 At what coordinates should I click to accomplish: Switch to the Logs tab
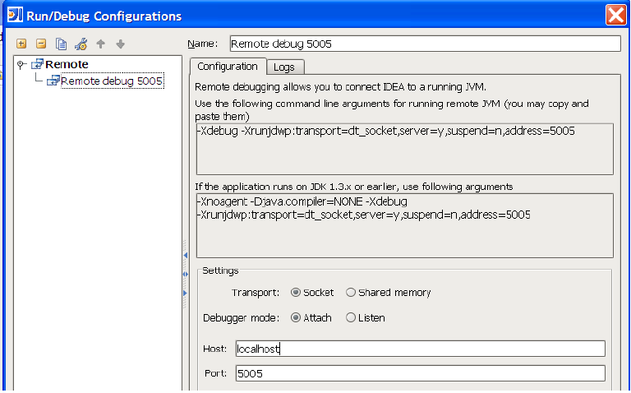[284, 67]
